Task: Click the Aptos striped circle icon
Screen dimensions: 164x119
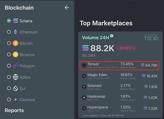Action: tap(16, 77)
